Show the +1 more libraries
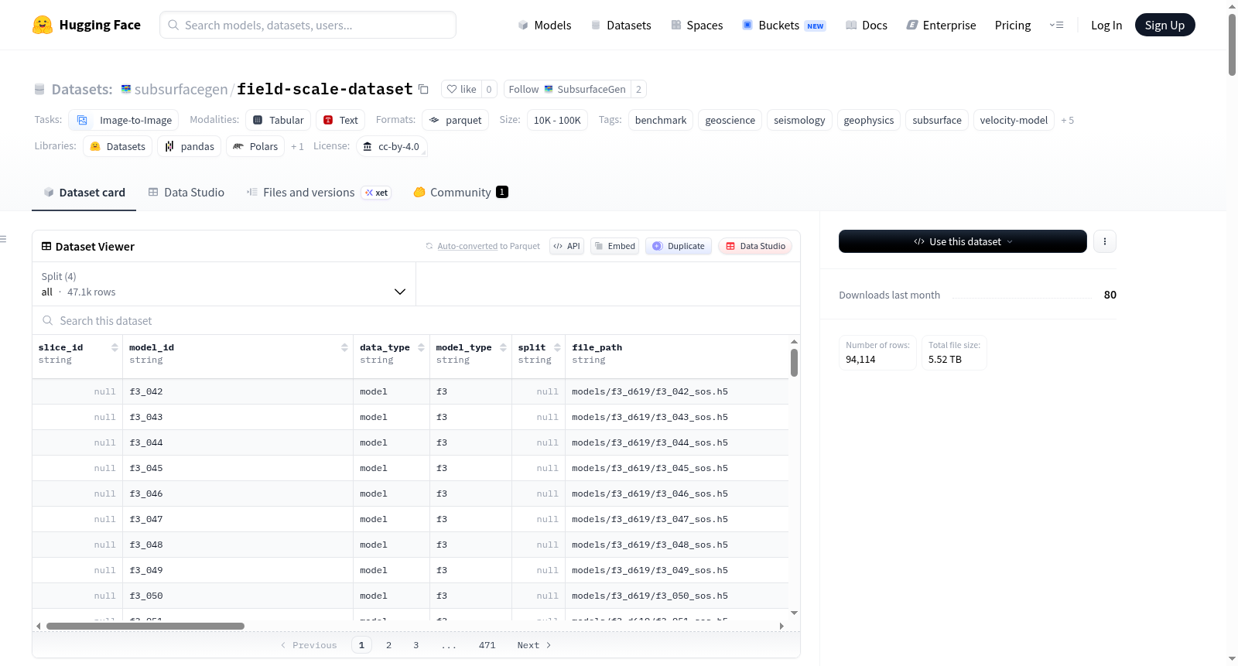The image size is (1238, 666). [297, 146]
